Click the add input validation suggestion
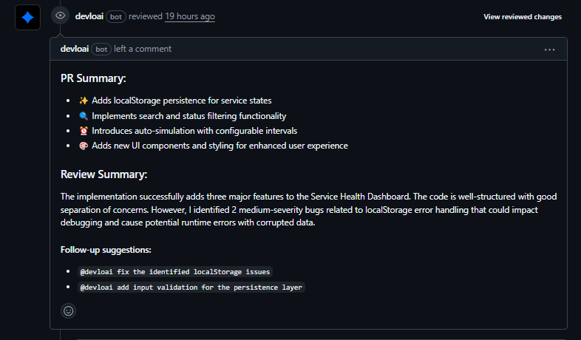The height and width of the screenshot is (340, 581). tap(191, 288)
